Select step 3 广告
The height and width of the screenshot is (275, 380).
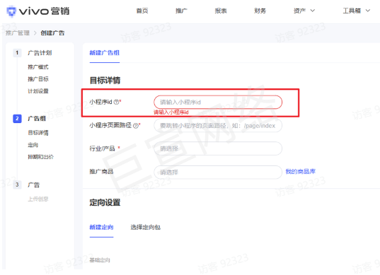pos(34,185)
